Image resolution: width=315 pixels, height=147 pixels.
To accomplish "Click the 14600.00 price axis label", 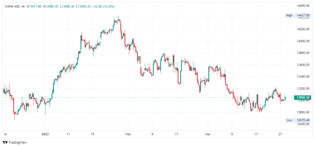I will [x=303, y=5].
